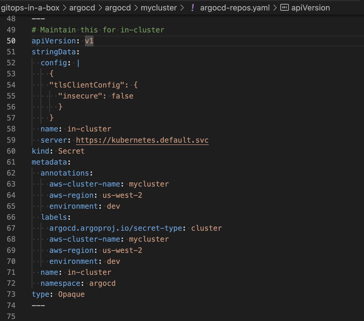The height and width of the screenshot is (321, 364).
Task: Click the value false on line 55
Action: click(122, 96)
